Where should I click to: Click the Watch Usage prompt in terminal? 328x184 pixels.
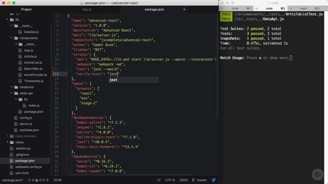tap(256, 58)
